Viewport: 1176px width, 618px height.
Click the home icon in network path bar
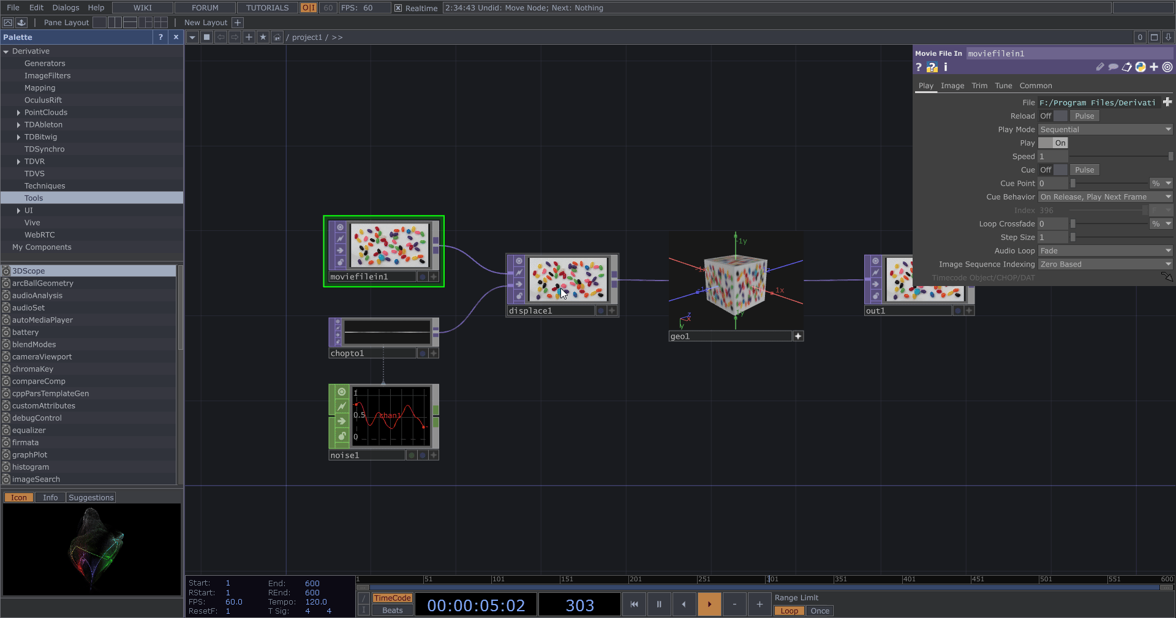[277, 37]
